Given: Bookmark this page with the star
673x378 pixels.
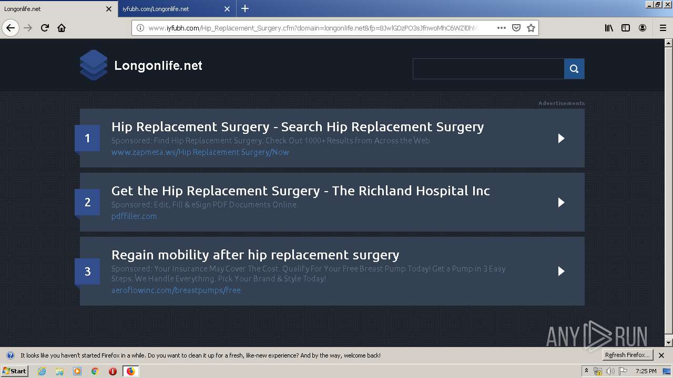Looking at the screenshot, I should click(x=531, y=28).
